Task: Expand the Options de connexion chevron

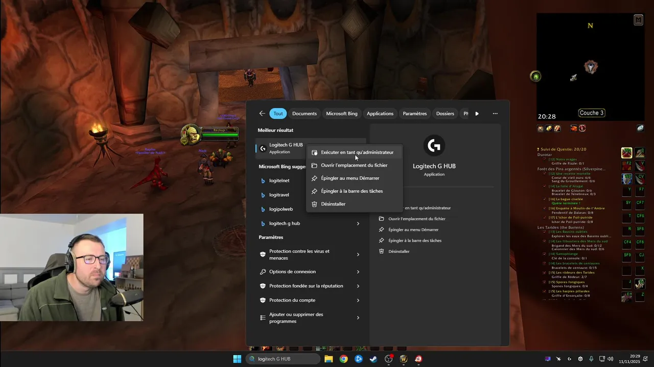Action: (358, 272)
